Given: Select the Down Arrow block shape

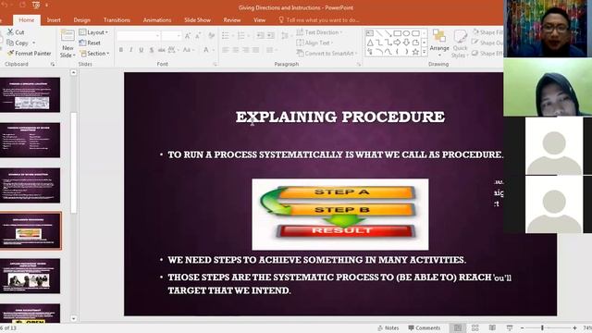Looking at the screenshot, I should pos(406,43).
